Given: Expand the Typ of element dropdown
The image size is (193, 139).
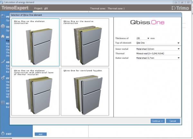Looking at the screenshot, I should pyautogui.click(x=158, y=43).
